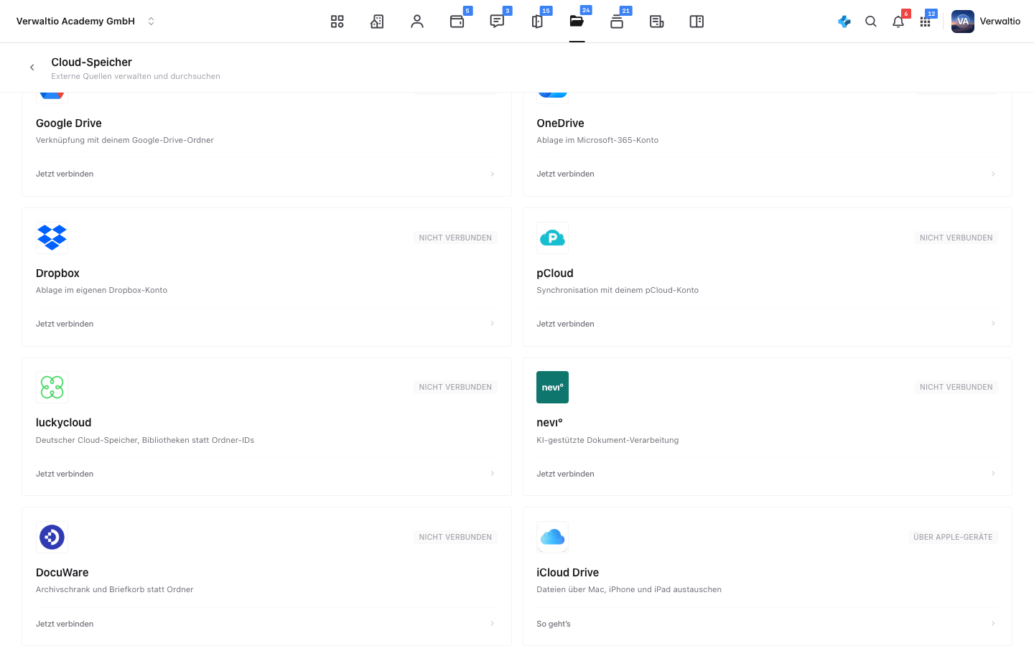
Task: Open the door icon with badge 15
Action: pyautogui.click(x=537, y=22)
